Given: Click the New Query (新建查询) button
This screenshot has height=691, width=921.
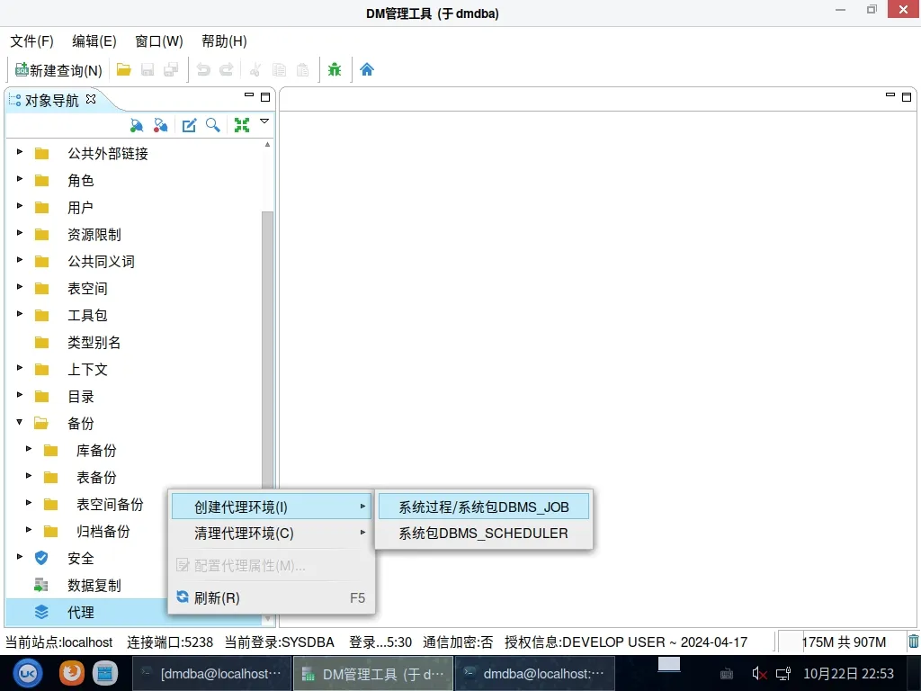Looking at the screenshot, I should tap(59, 69).
